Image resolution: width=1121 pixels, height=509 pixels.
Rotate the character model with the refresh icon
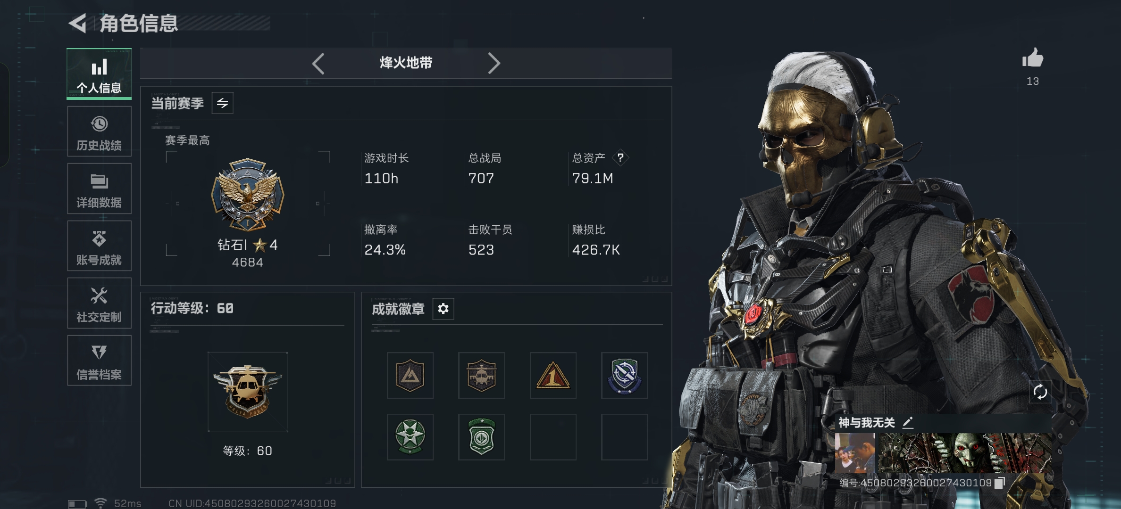[x=1040, y=392]
